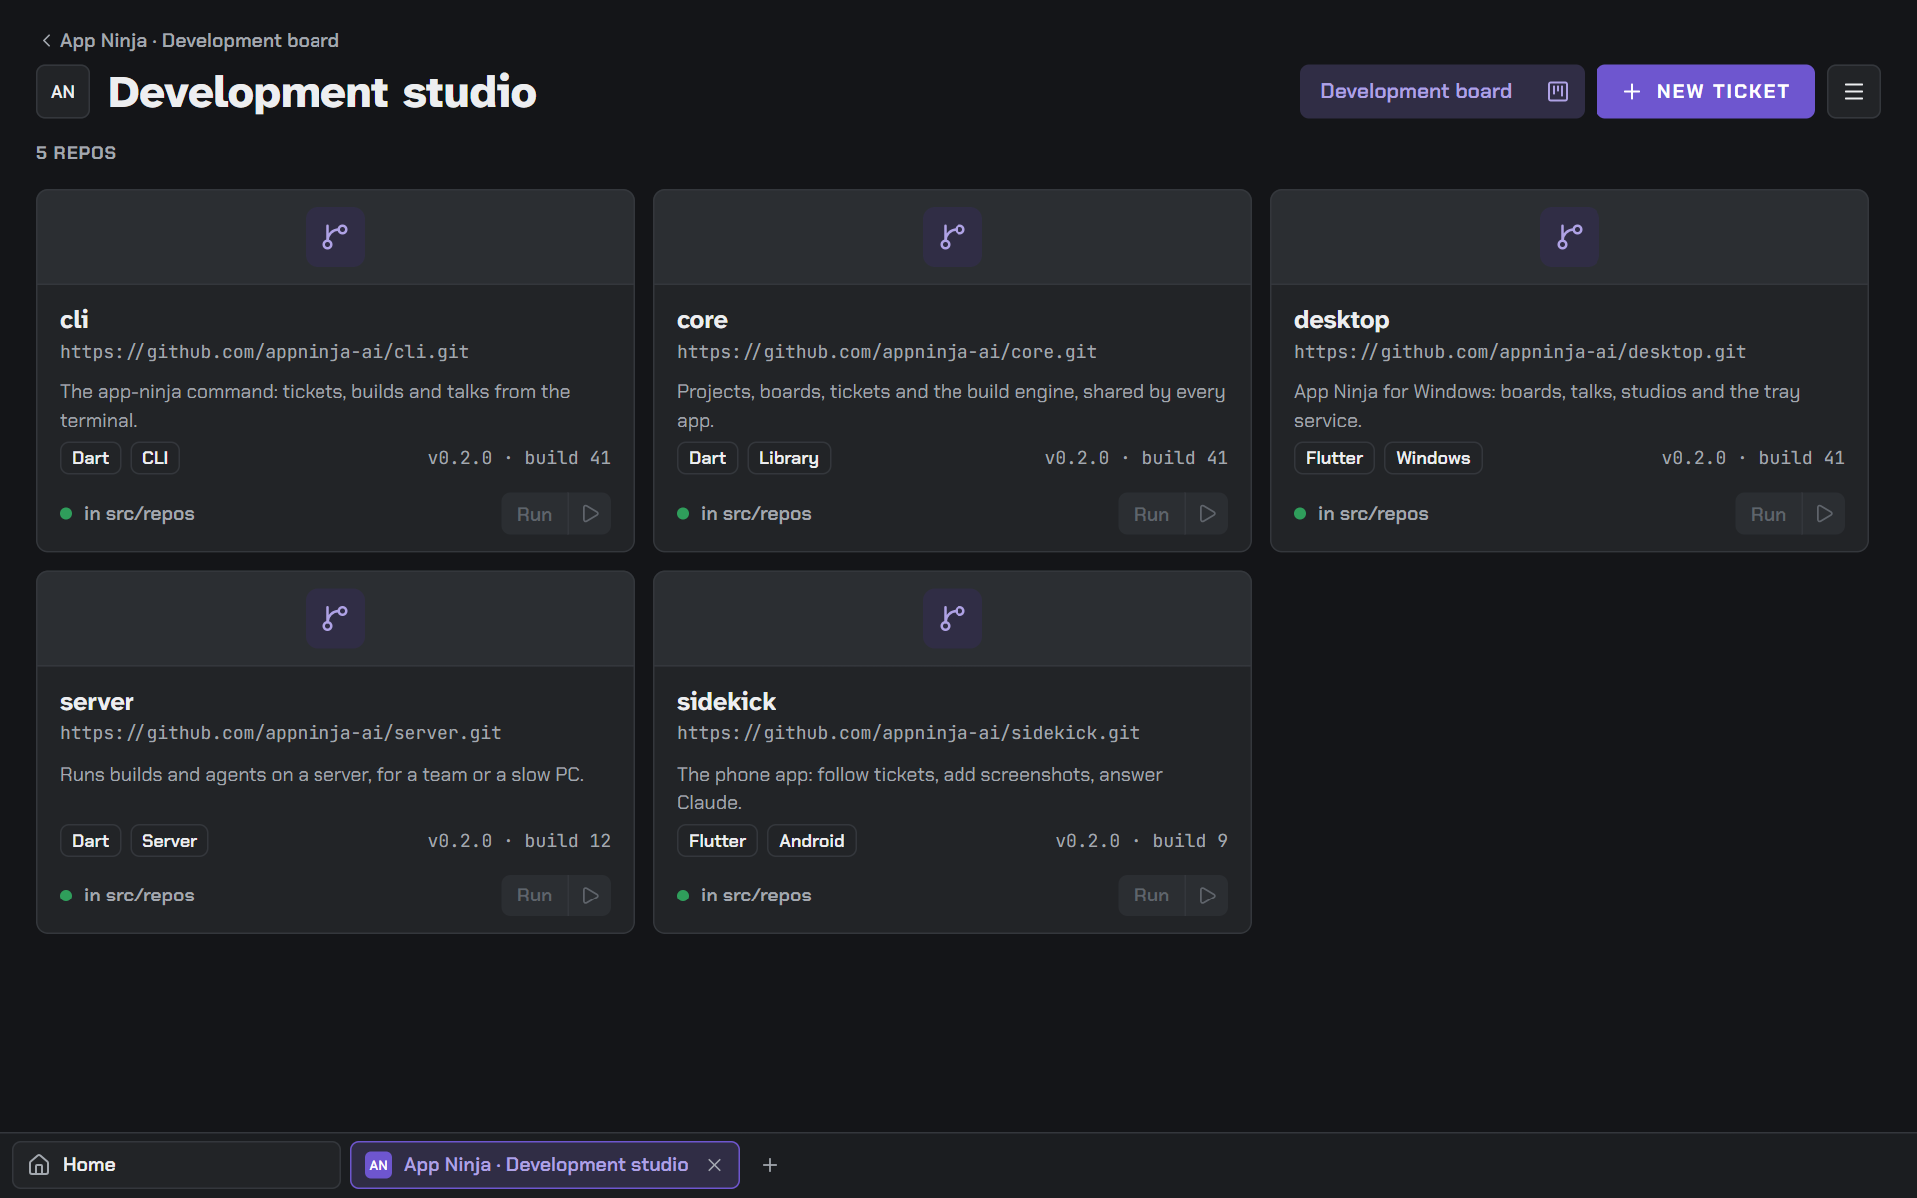Click the play arrow on sidekick card

(x=1207, y=896)
